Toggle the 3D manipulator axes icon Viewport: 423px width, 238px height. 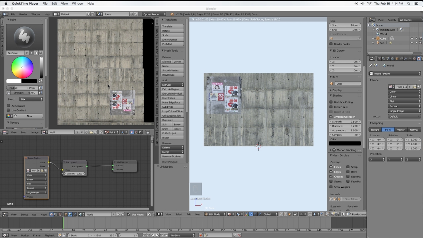point(246,214)
